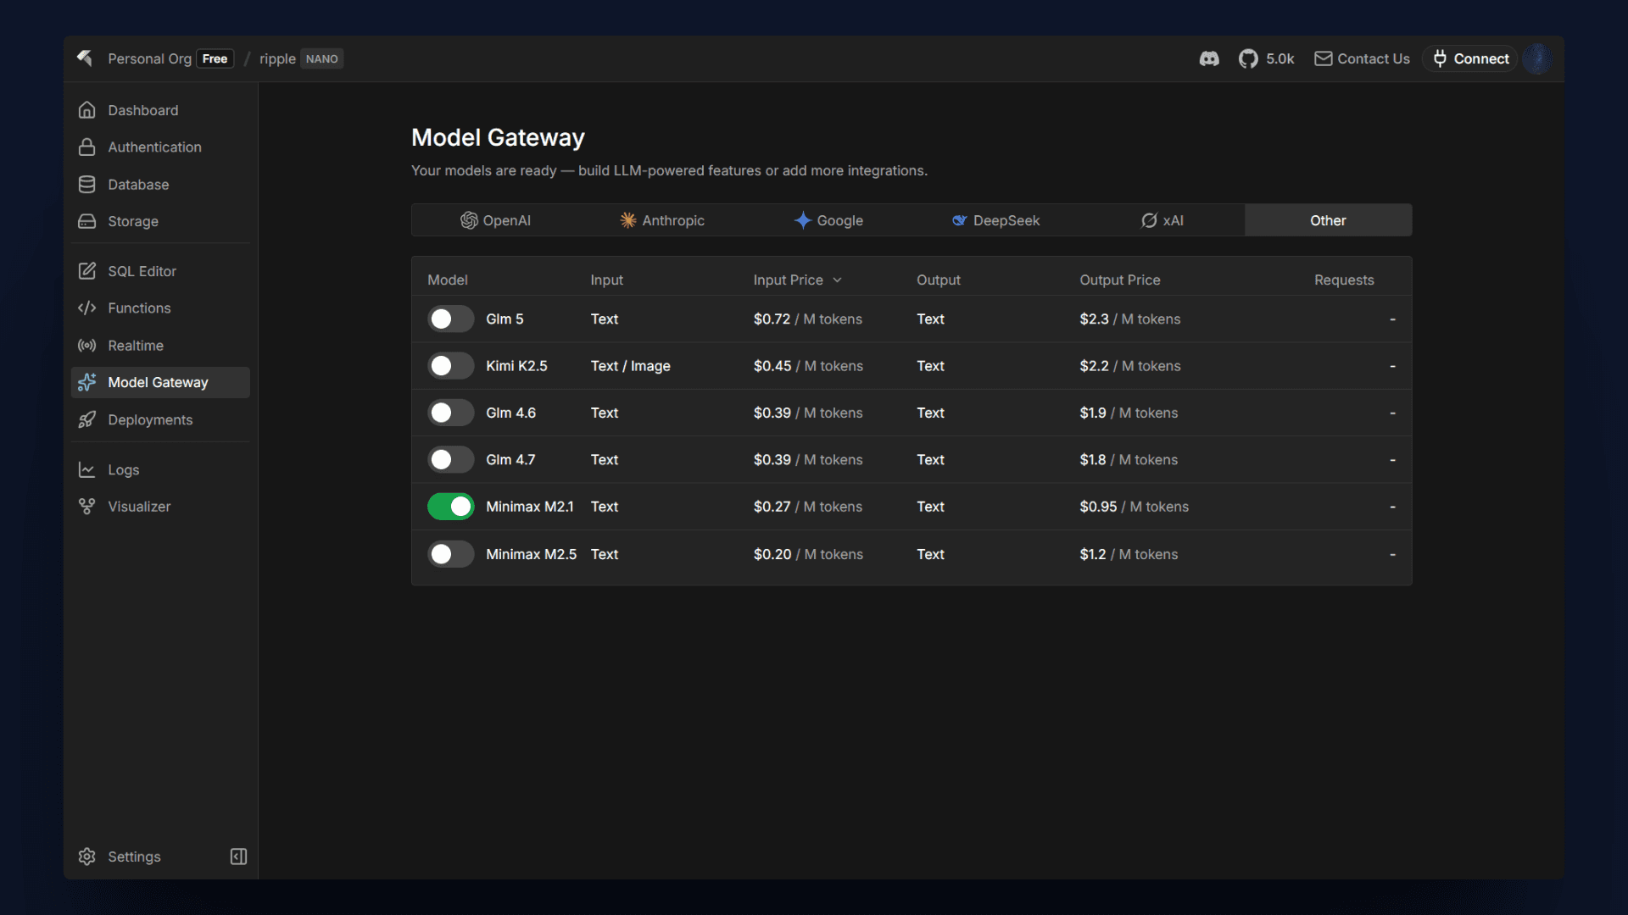Click the Deployments rocket icon
This screenshot has height=915, width=1628.
[86, 420]
